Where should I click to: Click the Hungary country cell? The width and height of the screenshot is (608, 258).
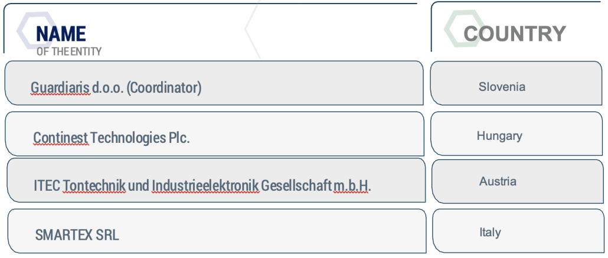pos(517,133)
